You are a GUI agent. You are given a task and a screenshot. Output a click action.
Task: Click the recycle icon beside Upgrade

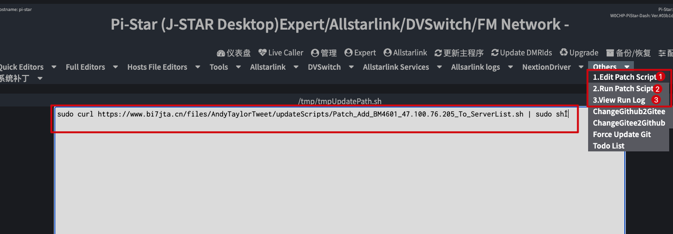[564, 53]
